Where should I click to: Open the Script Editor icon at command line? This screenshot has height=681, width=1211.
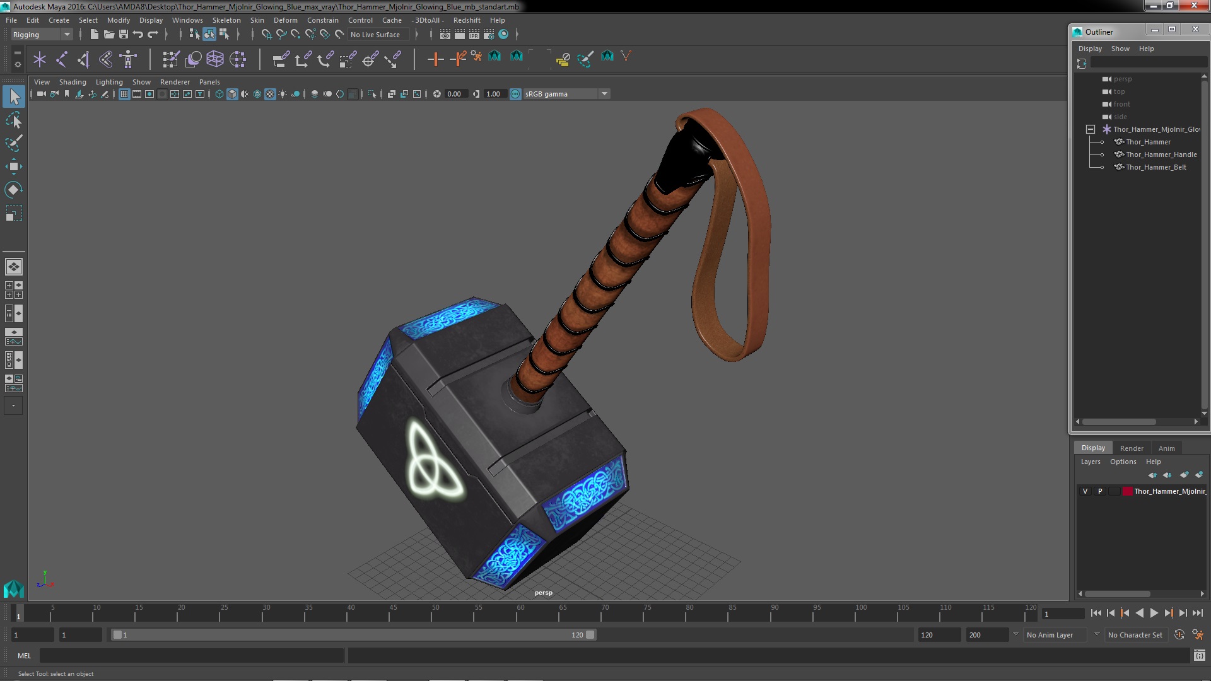tap(1199, 656)
